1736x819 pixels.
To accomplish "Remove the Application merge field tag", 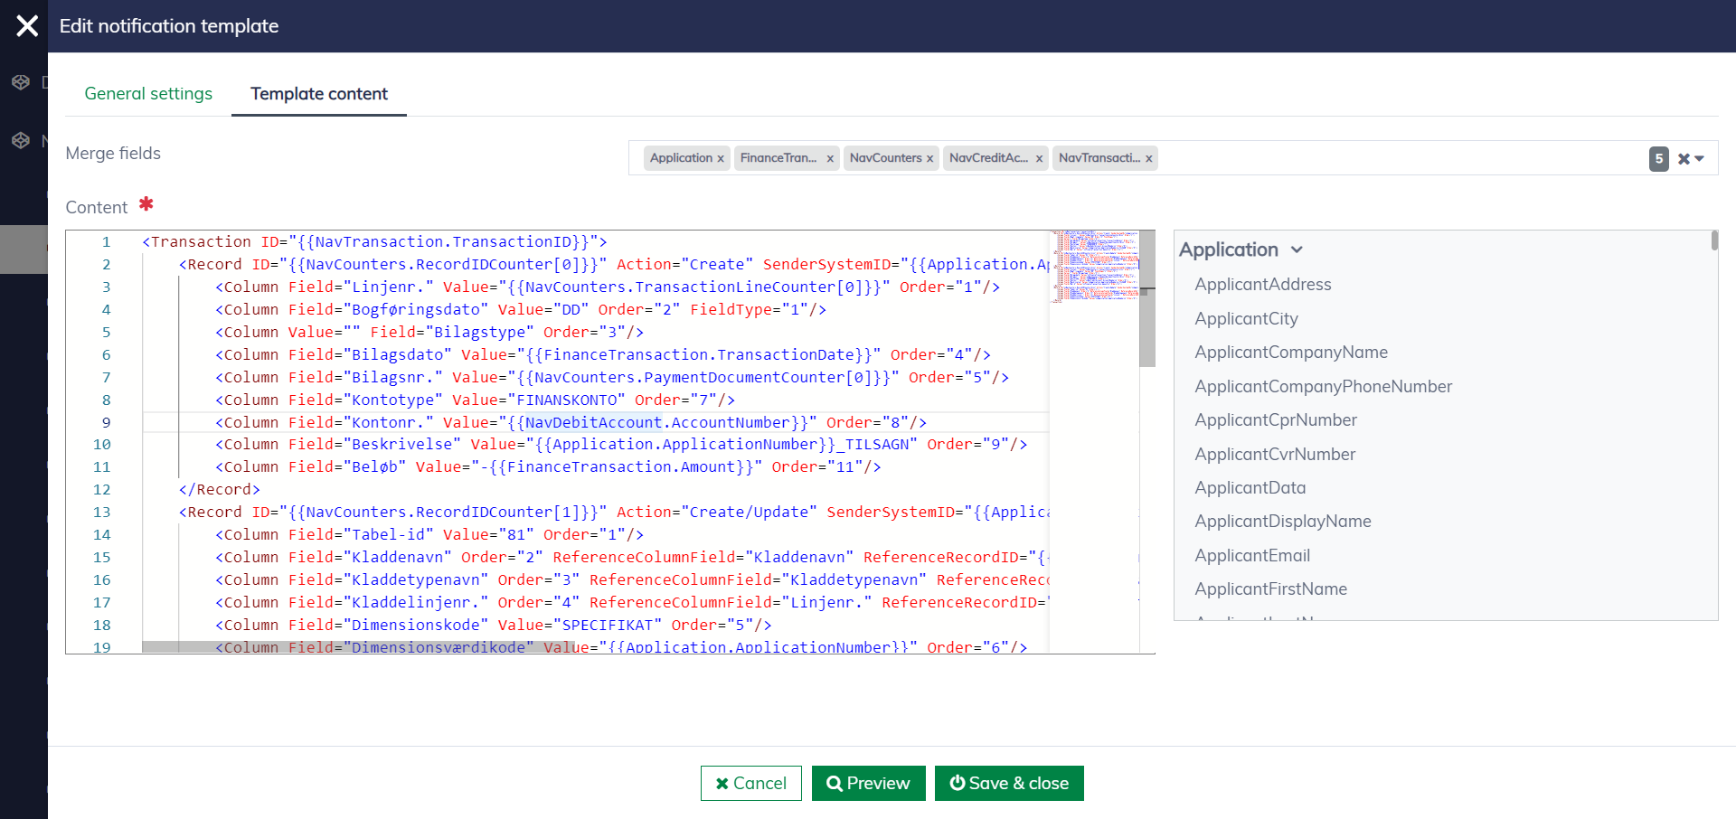I will (x=721, y=158).
